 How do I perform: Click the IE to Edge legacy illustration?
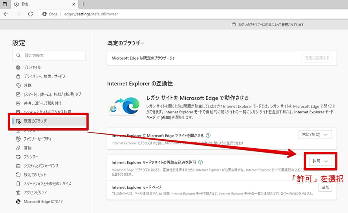124,106
